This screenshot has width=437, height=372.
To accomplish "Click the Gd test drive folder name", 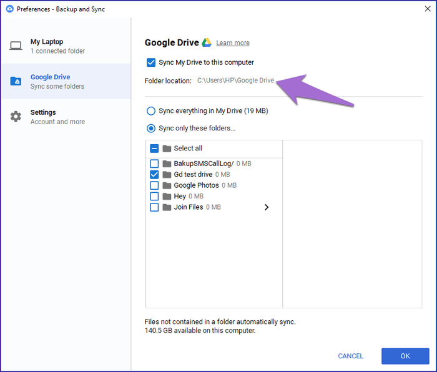I will click(193, 174).
